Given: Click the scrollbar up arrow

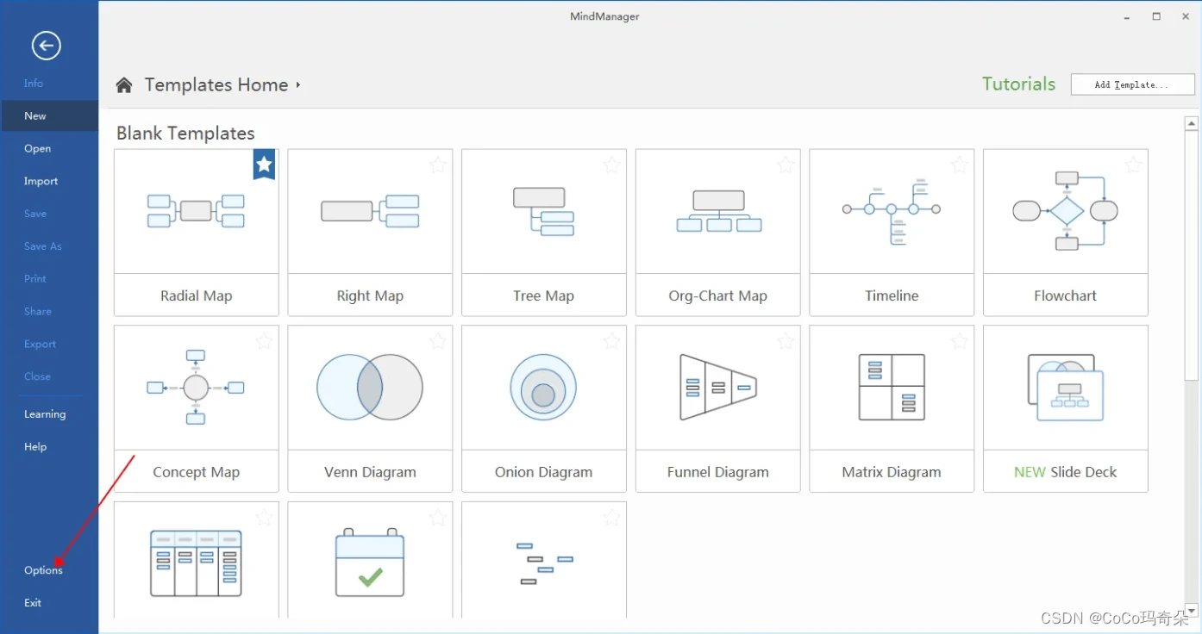Looking at the screenshot, I should (x=1192, y=124).
